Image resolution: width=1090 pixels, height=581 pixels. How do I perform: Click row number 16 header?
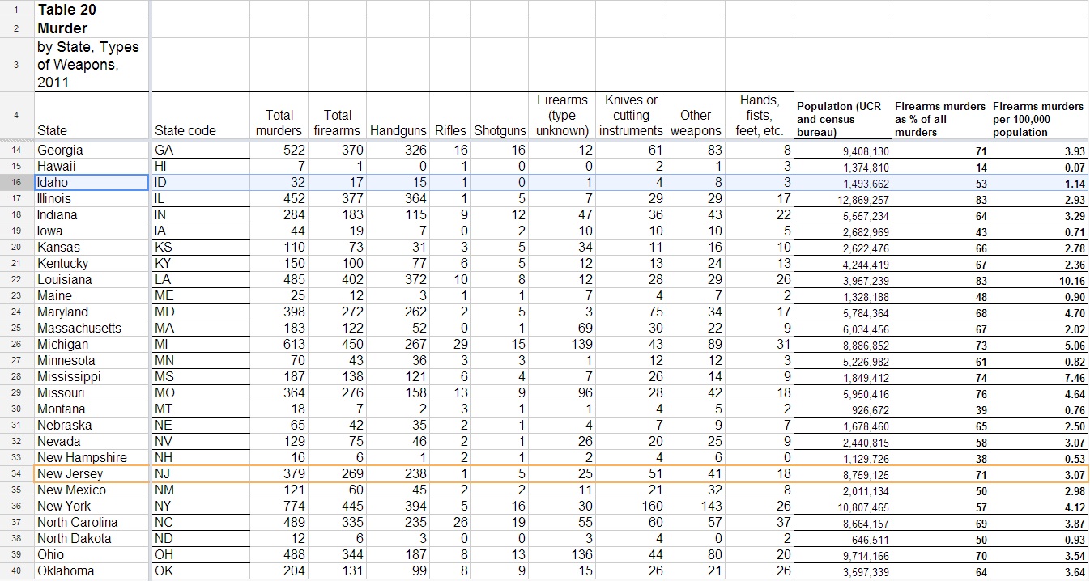16,182
